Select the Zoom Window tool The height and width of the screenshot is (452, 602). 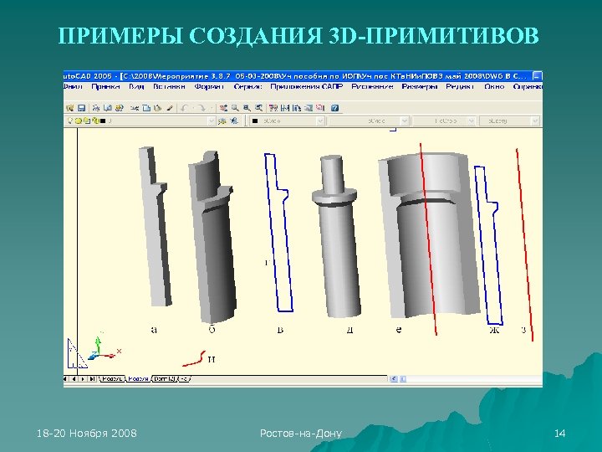click(247, 108)
